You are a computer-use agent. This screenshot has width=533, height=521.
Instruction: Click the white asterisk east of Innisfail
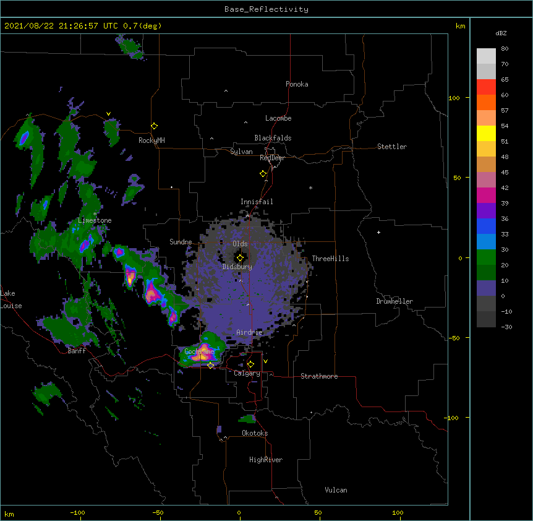pos(310,187)
